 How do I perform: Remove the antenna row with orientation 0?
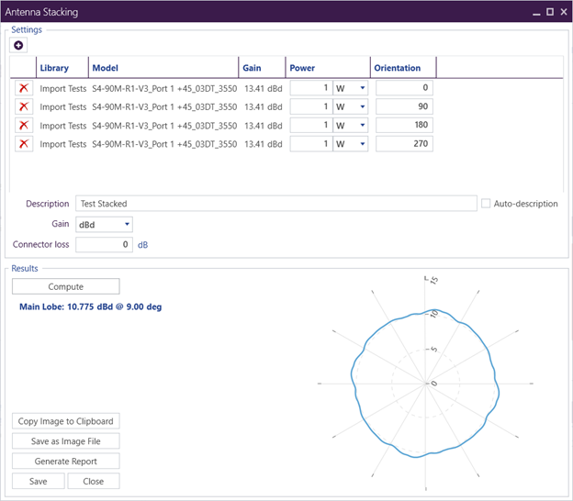click(24, 88)
